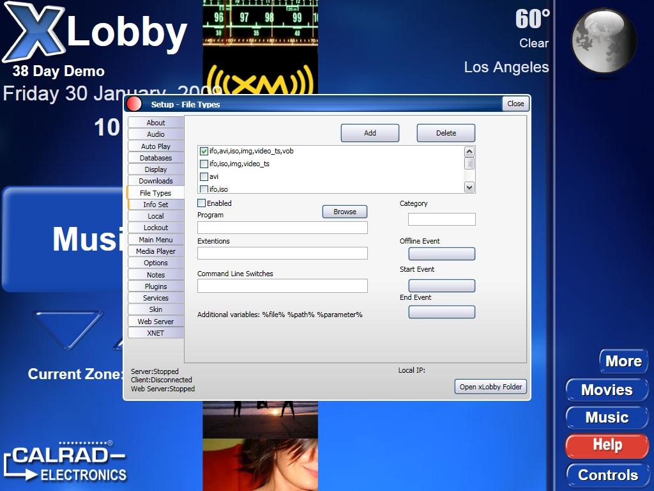Click the More button in xLobby
This screenshot has width=654, height=491.
[x=623, y=361]
